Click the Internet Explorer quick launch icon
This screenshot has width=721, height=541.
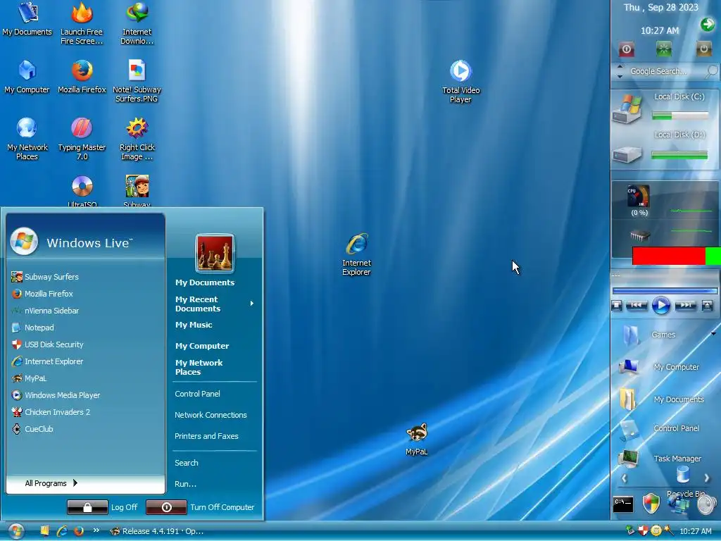click(x=62, y=531)
